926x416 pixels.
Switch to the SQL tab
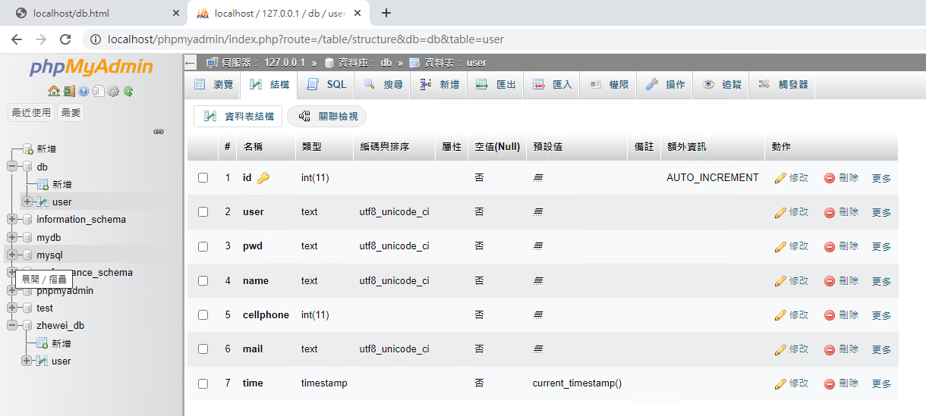pyautogui.click(x=327, y=85)
